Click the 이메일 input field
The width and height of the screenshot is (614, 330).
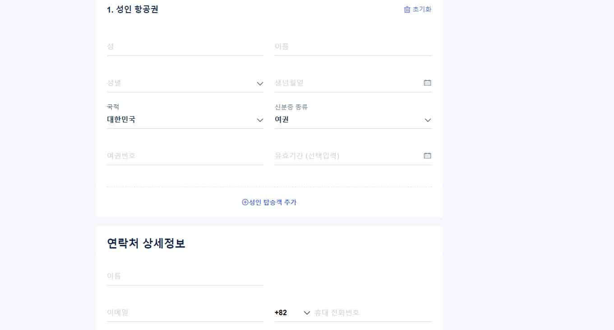click(185, 312)
